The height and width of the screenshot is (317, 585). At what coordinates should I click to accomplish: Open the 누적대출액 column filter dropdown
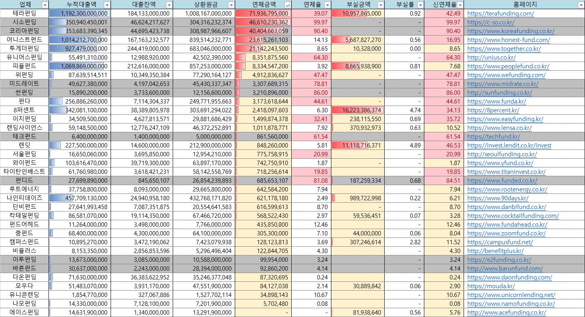(107, 5)
